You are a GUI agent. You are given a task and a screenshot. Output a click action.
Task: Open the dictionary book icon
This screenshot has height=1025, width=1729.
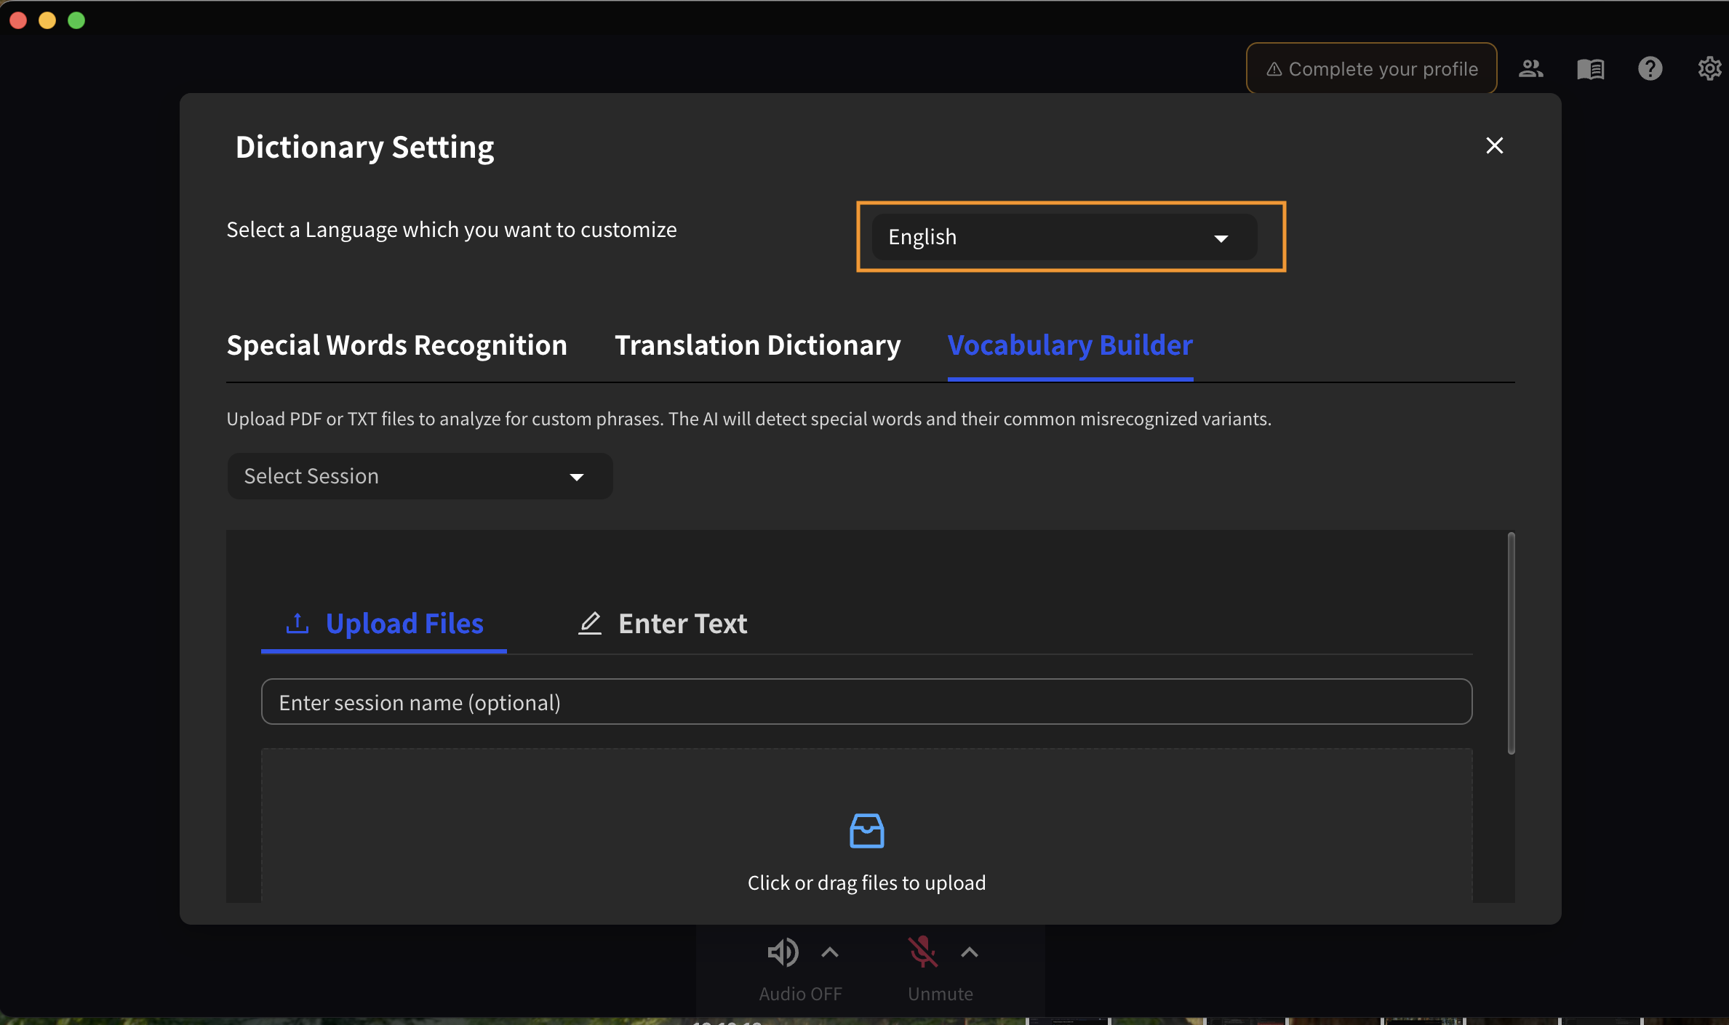click(x=1590, y=69)
